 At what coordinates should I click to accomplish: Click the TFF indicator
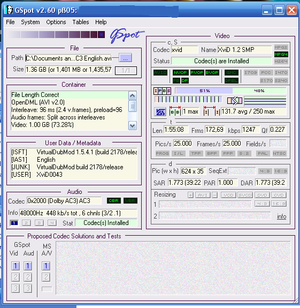point(196,153)
